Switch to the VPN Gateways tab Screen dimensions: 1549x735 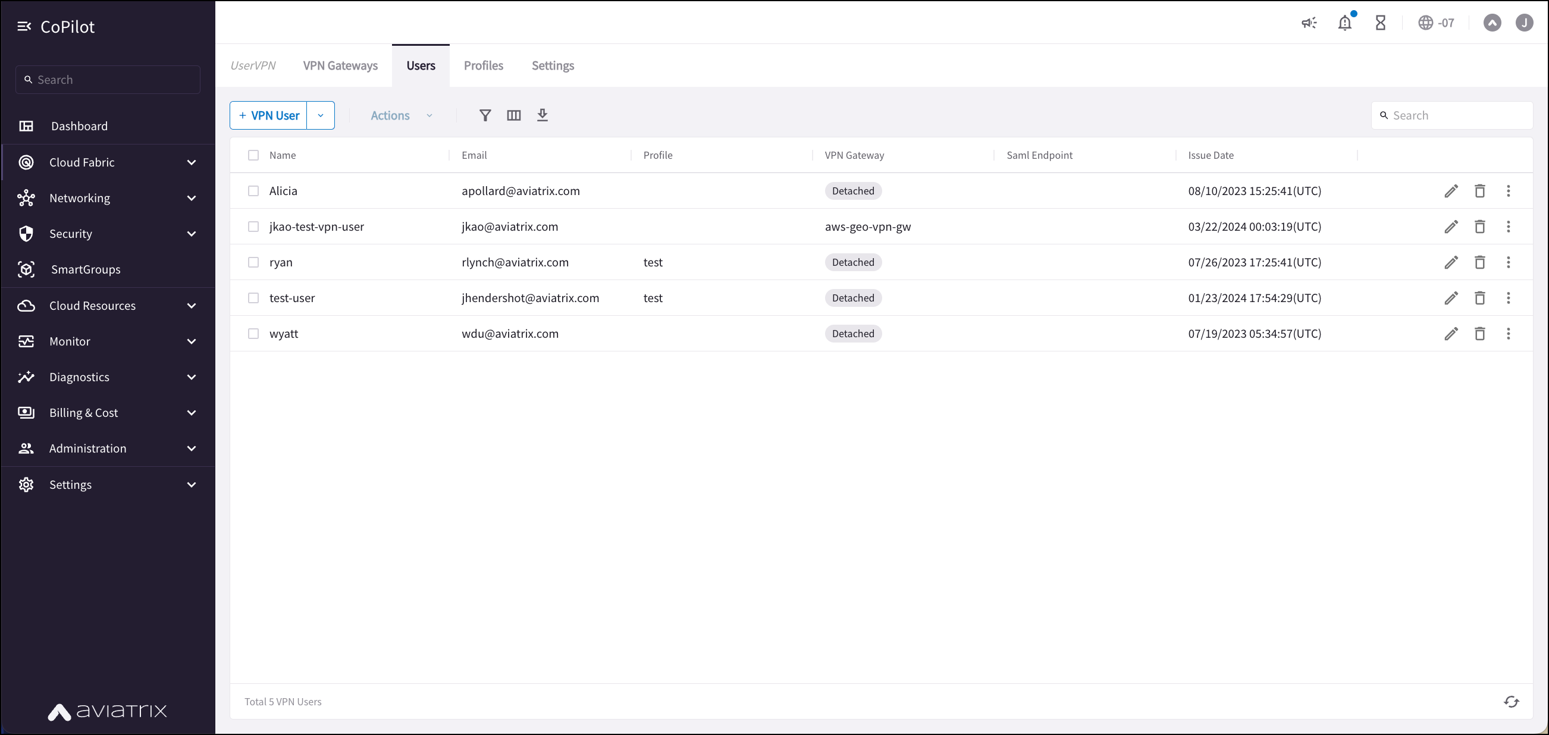(x=341, y=65)
